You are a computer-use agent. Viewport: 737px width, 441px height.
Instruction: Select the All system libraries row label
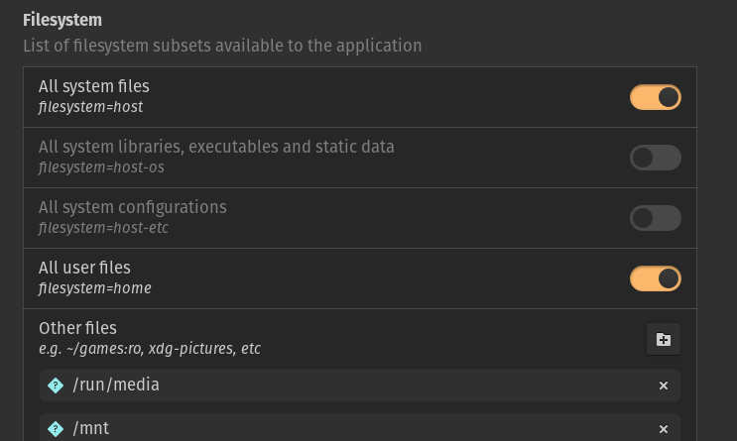[x=216, y=147]
